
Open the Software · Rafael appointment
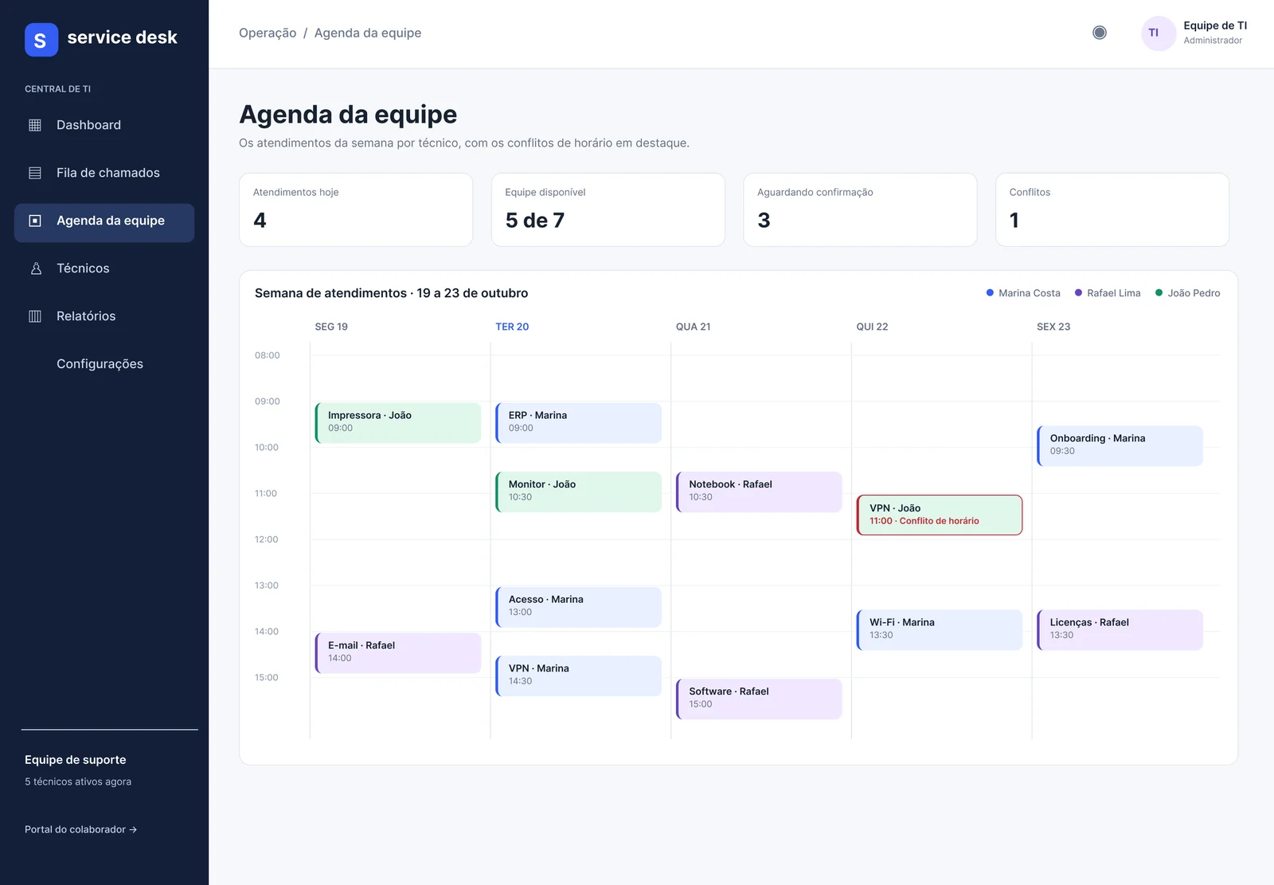pos(759,699)
